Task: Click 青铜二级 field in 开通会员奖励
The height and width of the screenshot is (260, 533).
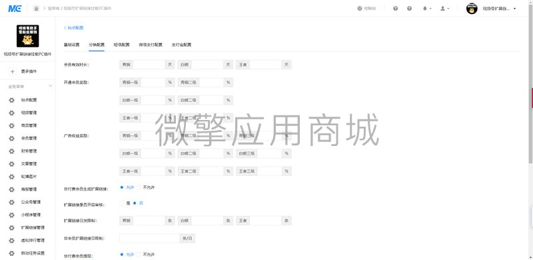Action: pyautogui.click(x=211, y=83)
